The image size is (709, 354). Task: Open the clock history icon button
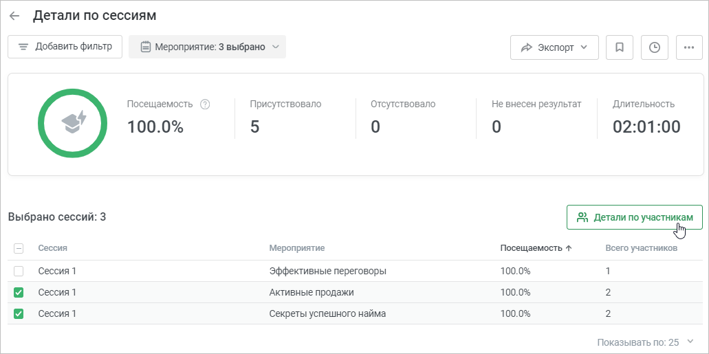(654, 47)
